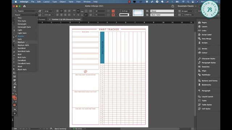Click the fill and stroke swatch in toolbox

[x=14, y=97]
